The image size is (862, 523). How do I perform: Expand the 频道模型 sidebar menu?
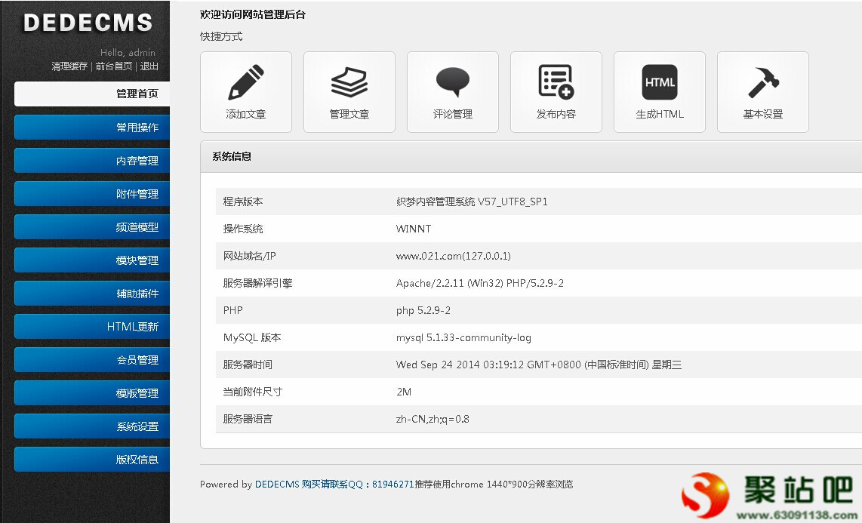92,227
